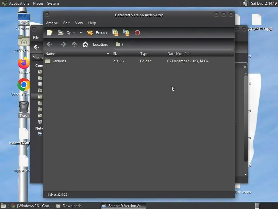Image resolution: width=278 pixels, height=209 pixels.
Task: Select the versions folder row
Action: click(139, 61)
